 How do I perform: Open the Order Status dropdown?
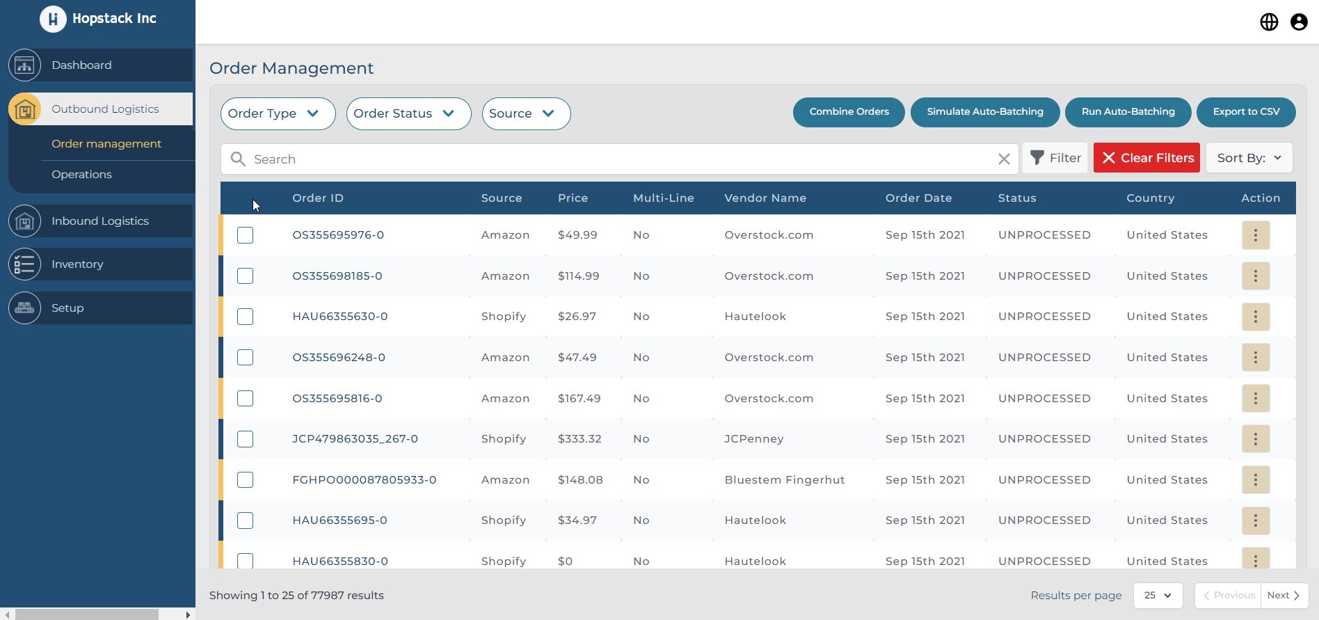408,113
